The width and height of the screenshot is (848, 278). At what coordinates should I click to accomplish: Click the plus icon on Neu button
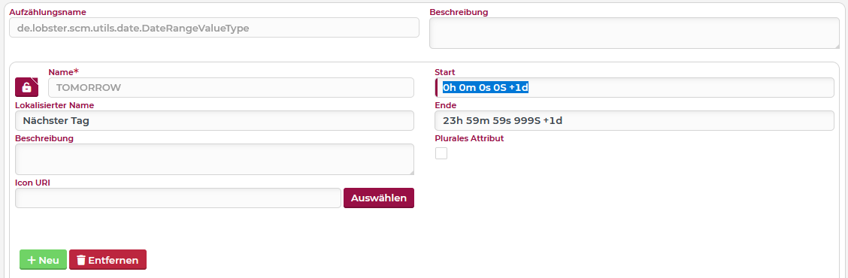[x=32, y=260]
